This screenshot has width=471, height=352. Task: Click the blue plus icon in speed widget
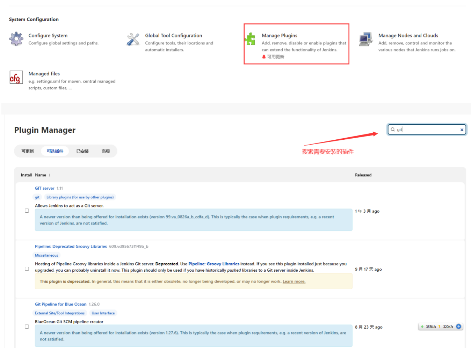(x=459, y=327)
